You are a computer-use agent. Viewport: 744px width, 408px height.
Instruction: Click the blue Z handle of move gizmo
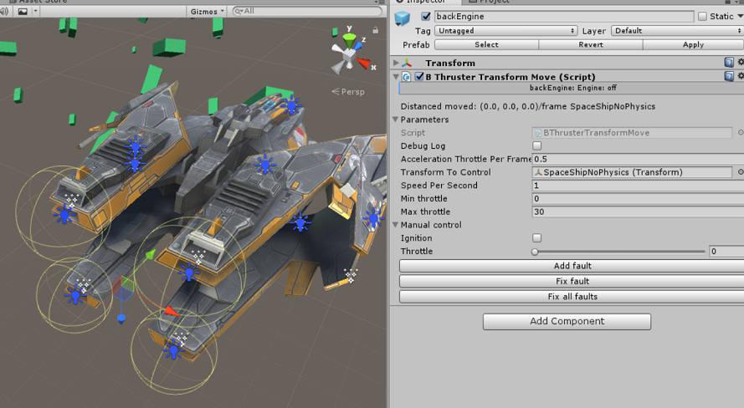click(121, 318)
